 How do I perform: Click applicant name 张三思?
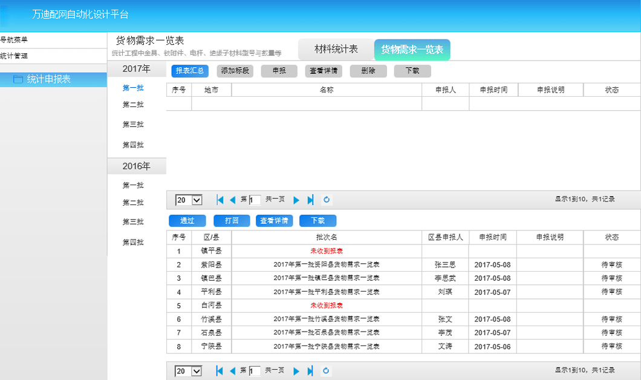tap(445, 264)
